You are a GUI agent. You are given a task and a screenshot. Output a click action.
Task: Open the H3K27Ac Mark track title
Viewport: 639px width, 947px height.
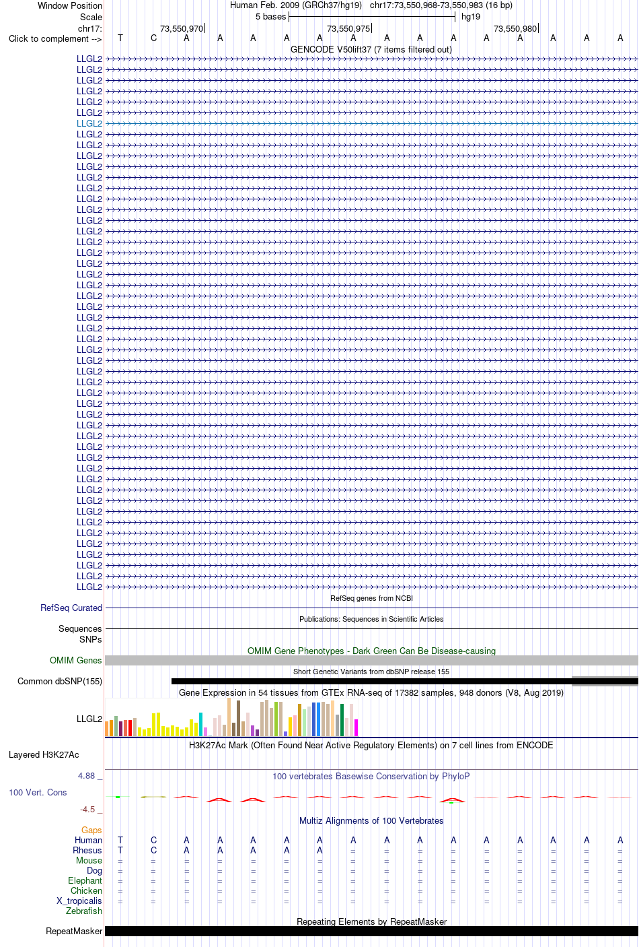pyautogui.click(x=371, y=745)
